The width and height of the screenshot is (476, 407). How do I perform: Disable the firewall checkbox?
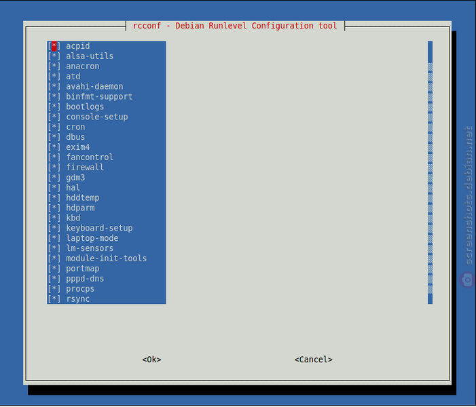[x=54, y=168]
